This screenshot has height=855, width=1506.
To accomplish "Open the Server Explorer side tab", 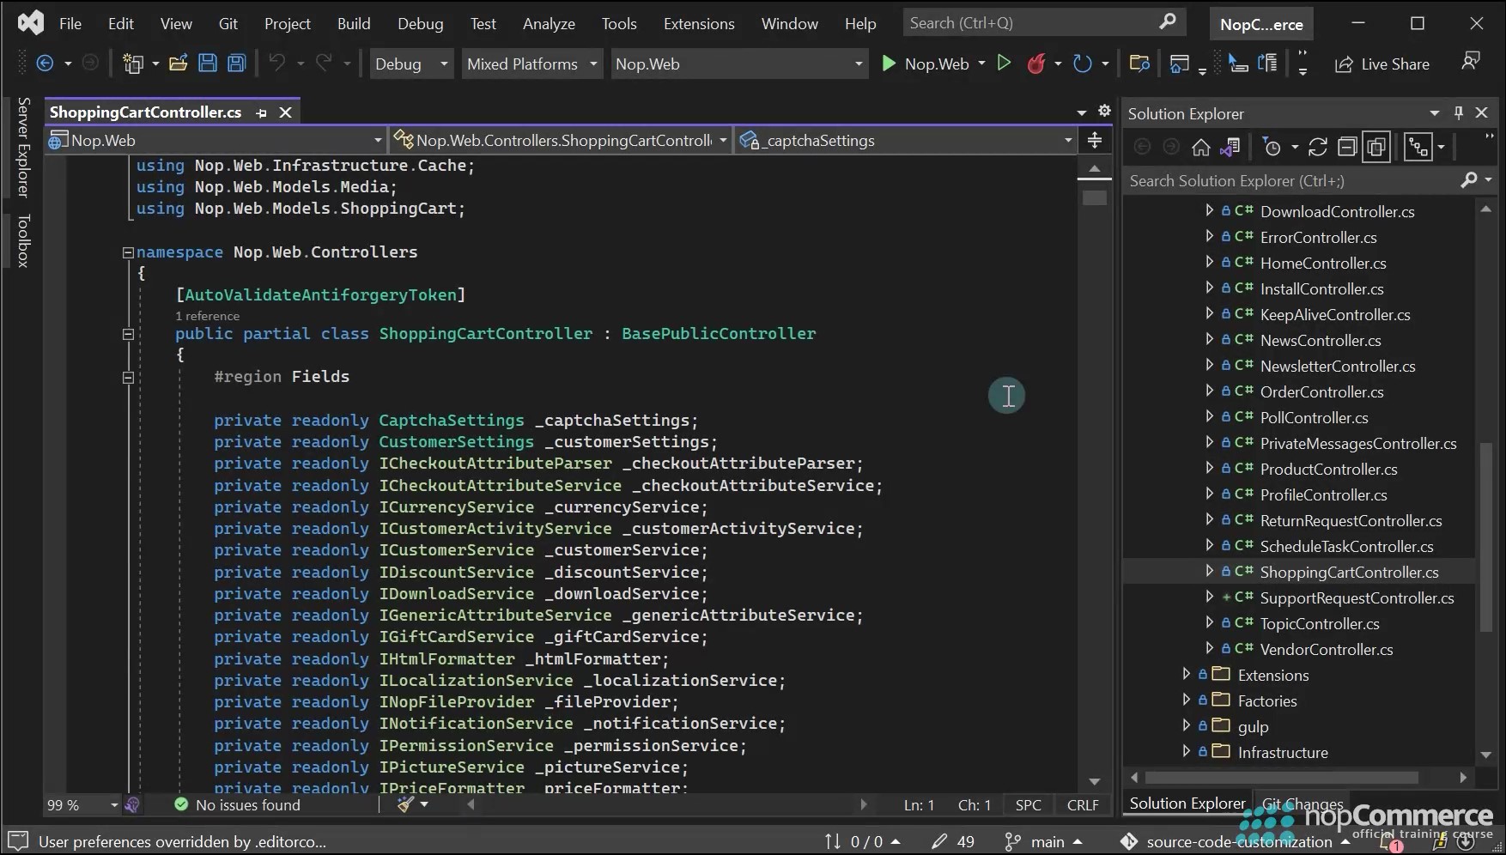I will (23, 147).
